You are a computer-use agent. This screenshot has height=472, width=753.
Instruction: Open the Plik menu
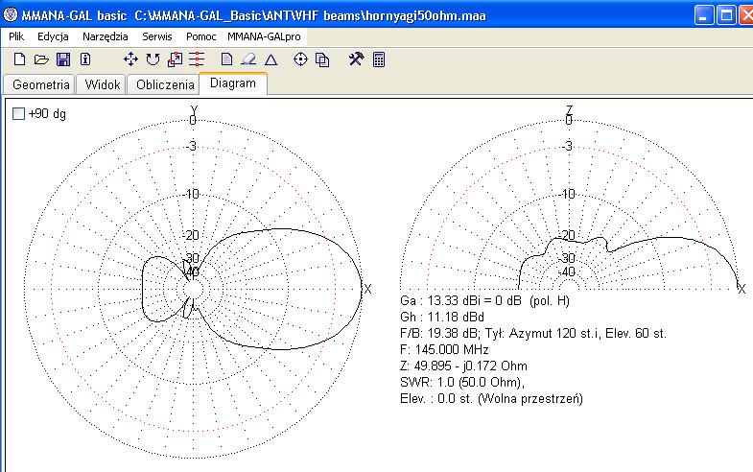tap(16, 35)
